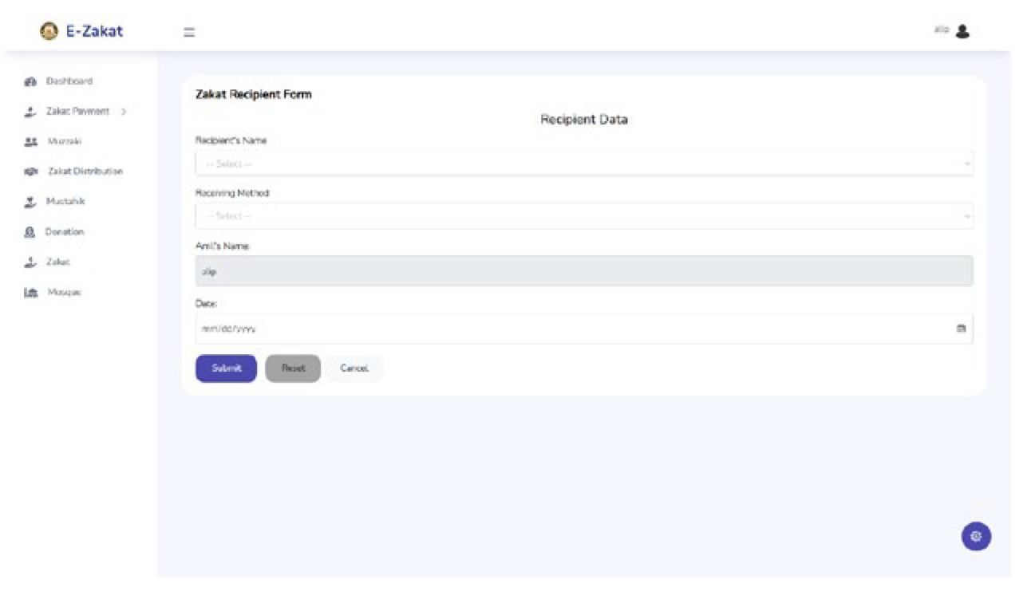Open the Recipient's Name dropdown

coord(584,163)
